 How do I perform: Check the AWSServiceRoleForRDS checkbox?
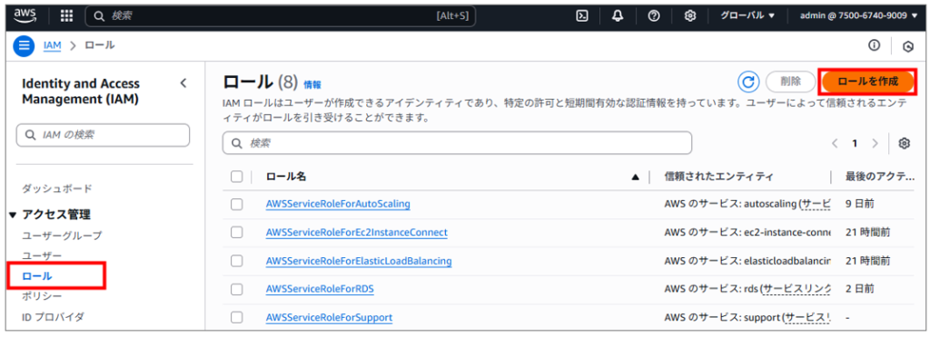coord(237,289)
